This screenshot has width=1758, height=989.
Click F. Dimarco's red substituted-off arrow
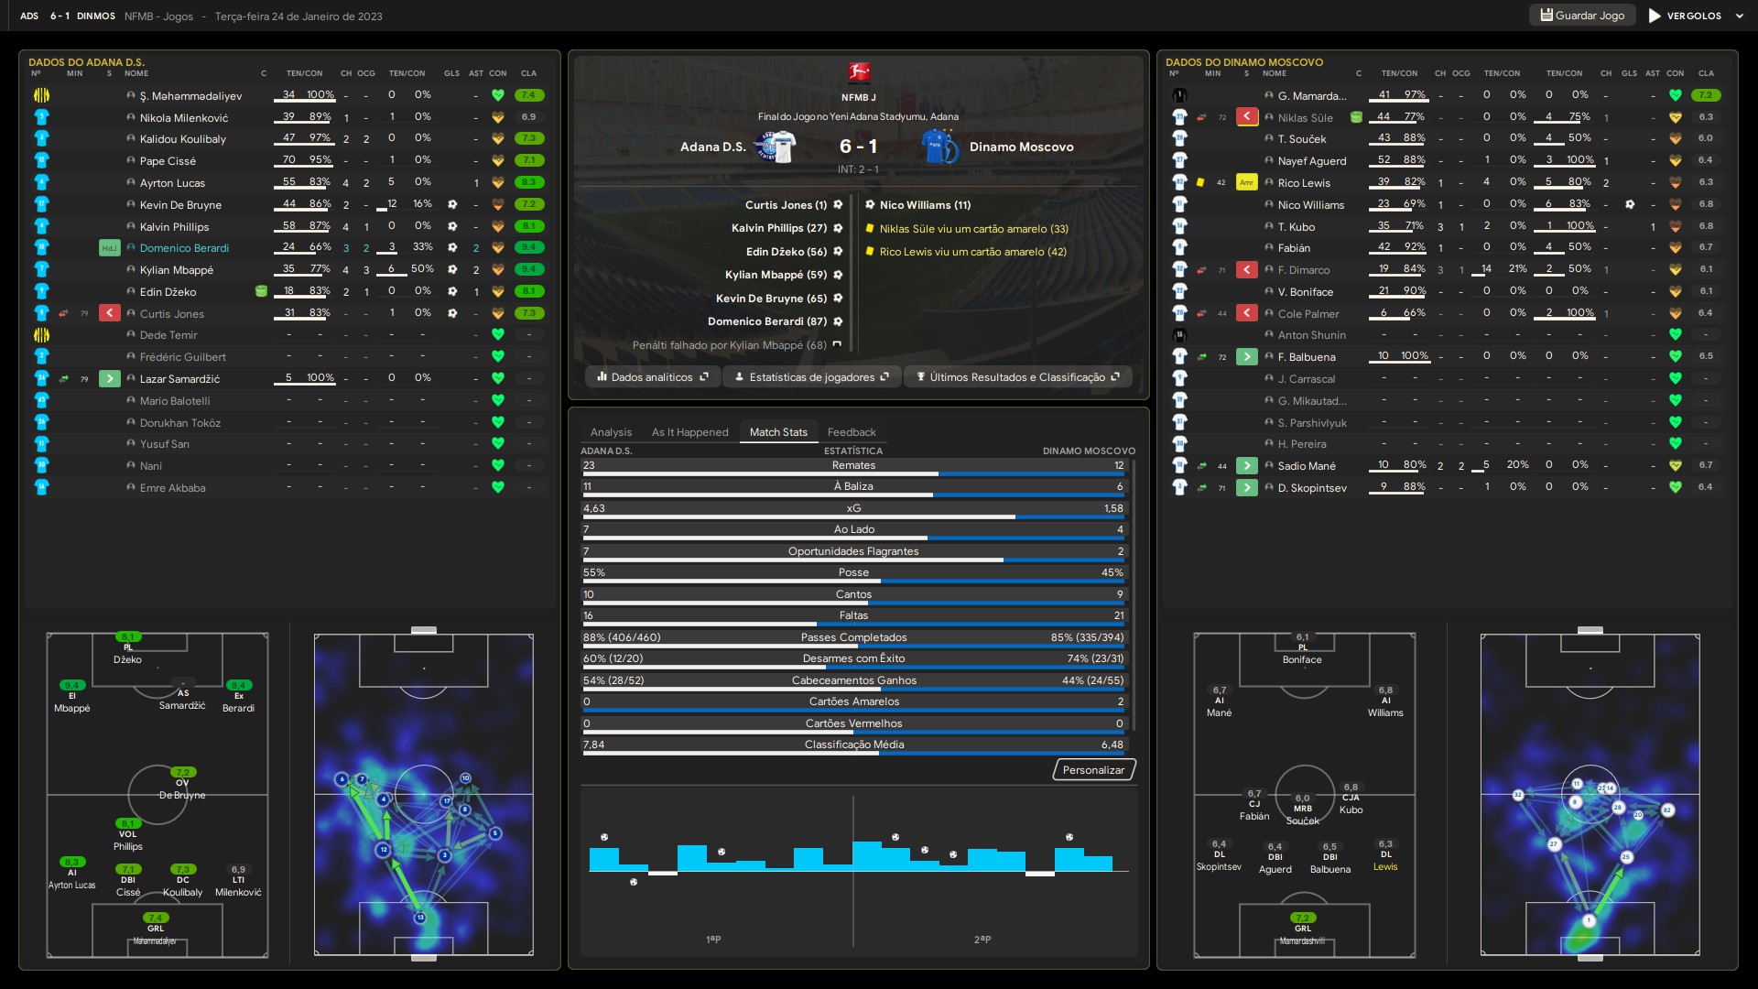pos(1247,269)
